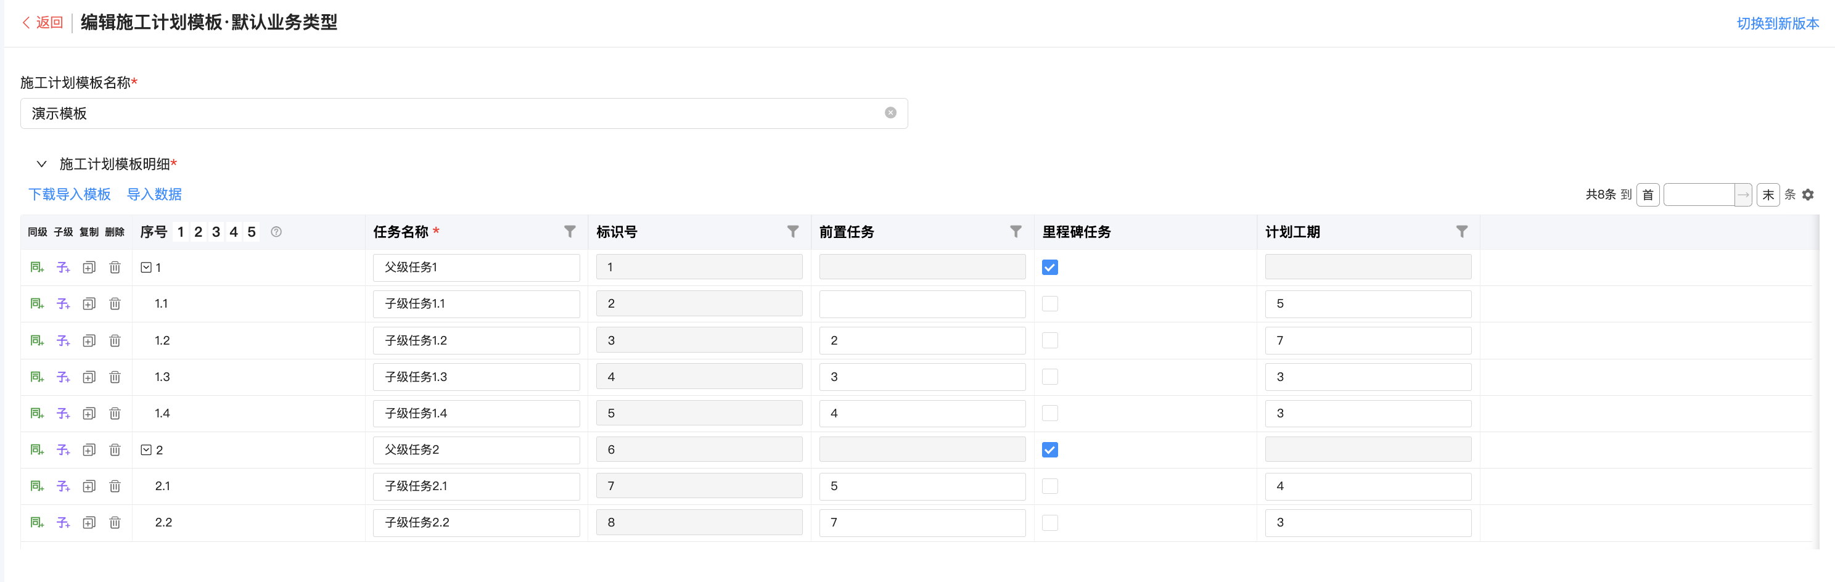
Task: Open the 计划工期 column filter
Action: pos(1461,232)
